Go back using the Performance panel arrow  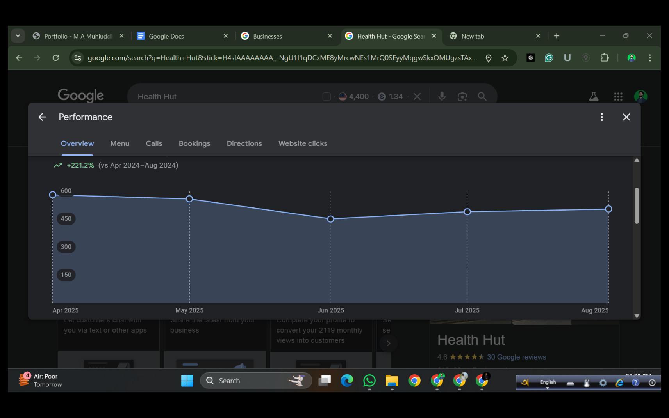click(42, 117)
